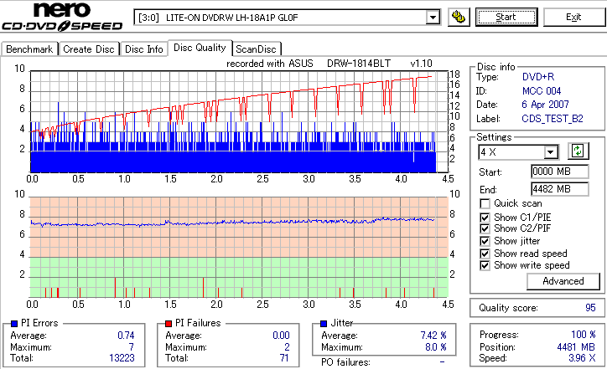Click the red PI Failures legend square
Image resolution: width=607 pixels, height=369 pixels.
point(169,324)
